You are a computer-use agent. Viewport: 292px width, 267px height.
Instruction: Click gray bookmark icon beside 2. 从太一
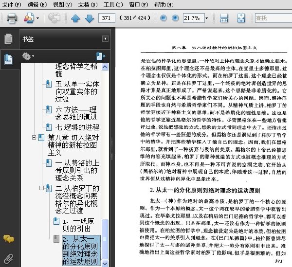(56, 239)
